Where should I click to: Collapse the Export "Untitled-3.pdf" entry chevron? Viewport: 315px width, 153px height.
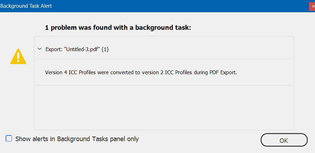[40, 49]
